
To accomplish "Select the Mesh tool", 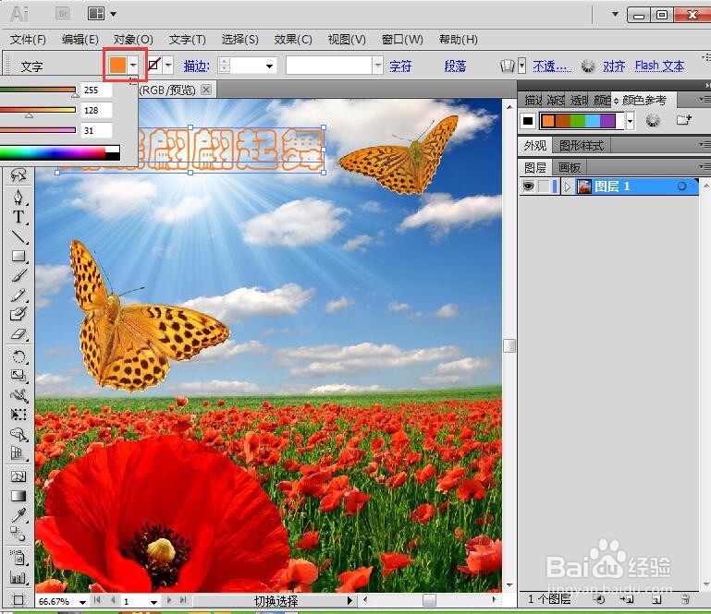I will pos(18,476).
